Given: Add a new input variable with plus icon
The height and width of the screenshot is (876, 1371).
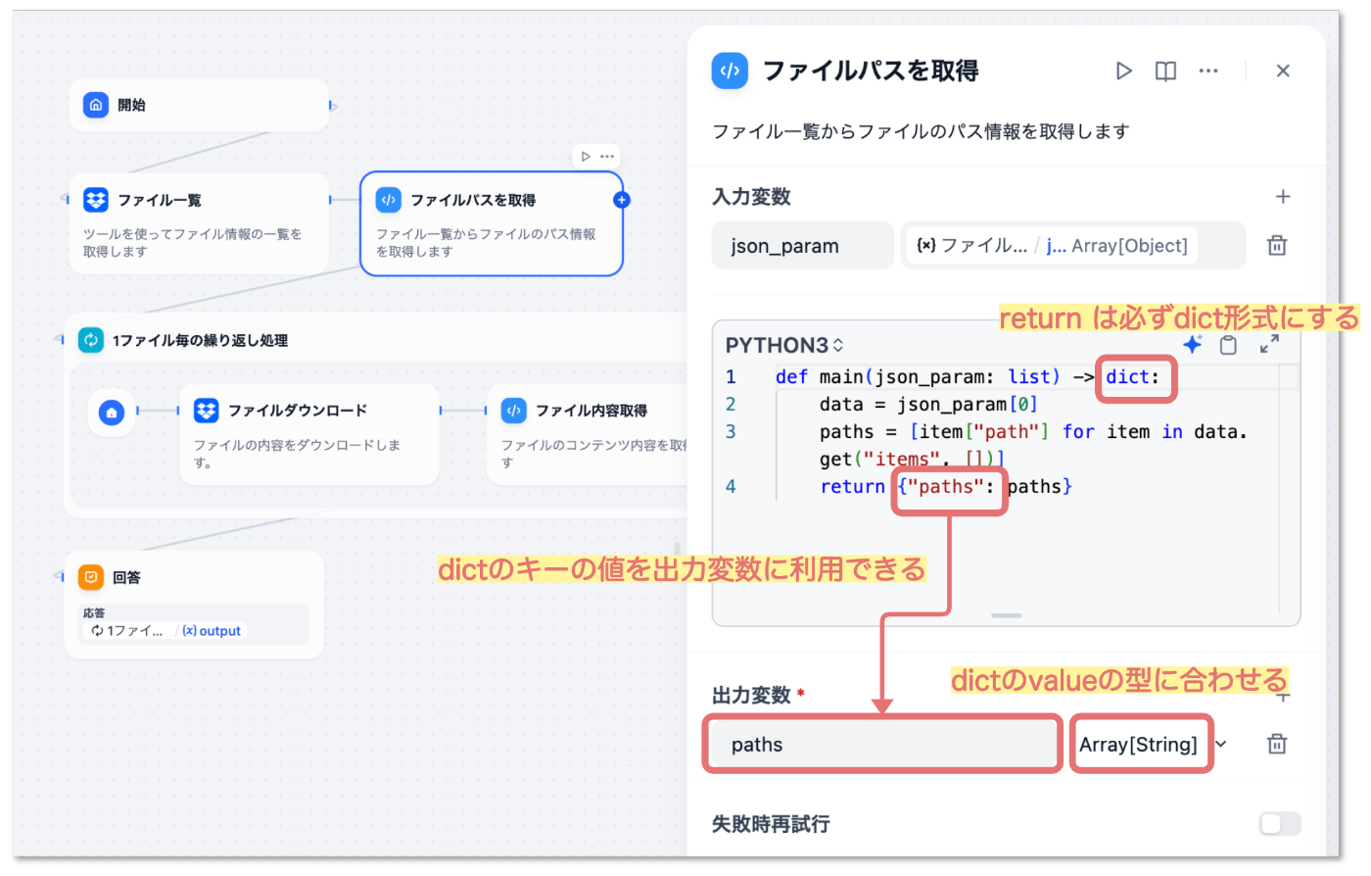Looking at the screenshot, I should point(1283,197).
